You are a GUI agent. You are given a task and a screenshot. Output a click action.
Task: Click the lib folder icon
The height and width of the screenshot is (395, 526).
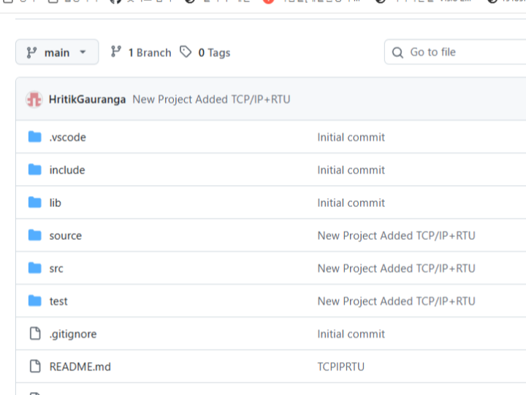pyautogui.click(x=34, y=203)
